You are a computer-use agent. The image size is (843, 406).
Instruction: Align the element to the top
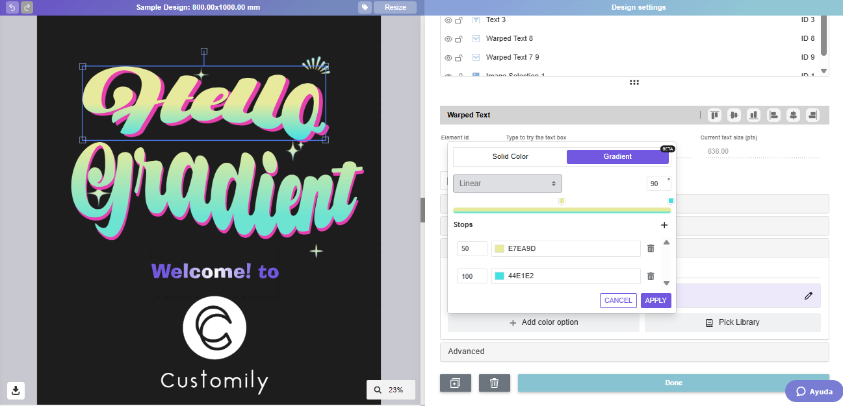point(715,115)
